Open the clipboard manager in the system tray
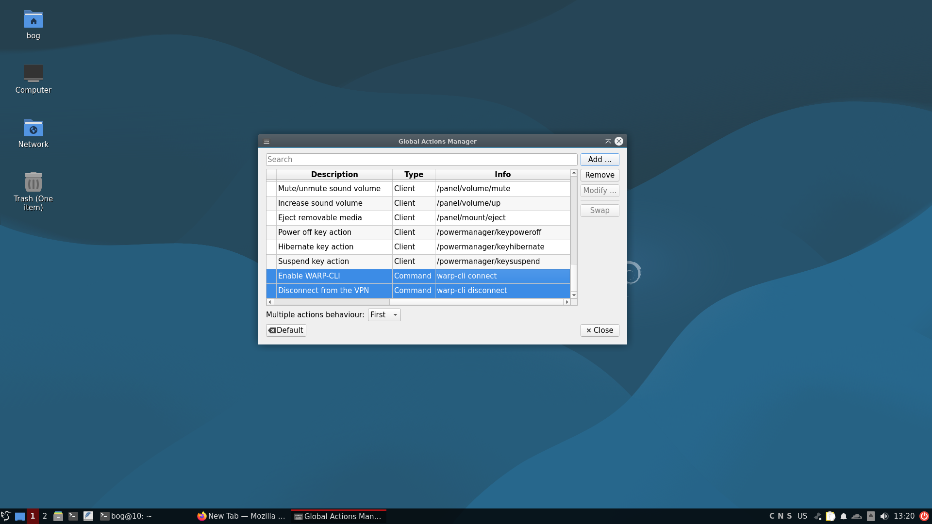 pyautogui.click(x=831, y=516)
